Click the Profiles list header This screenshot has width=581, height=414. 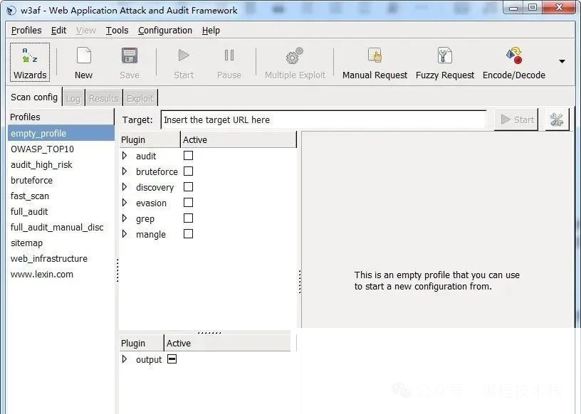(x=61, y=117)
